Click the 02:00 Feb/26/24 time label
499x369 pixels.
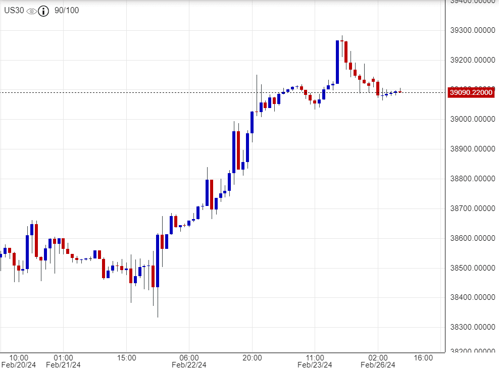click(x=377, y=361)
